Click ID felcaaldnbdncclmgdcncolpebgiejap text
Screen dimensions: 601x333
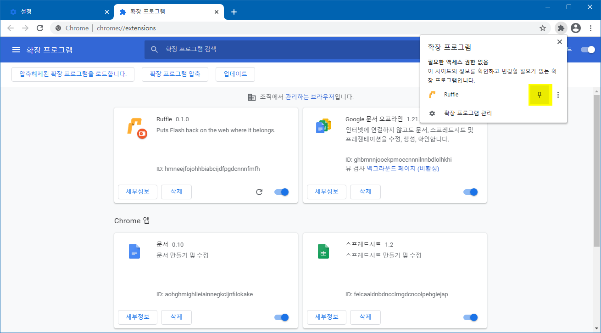pyautogui.click(x=396, y=294)
